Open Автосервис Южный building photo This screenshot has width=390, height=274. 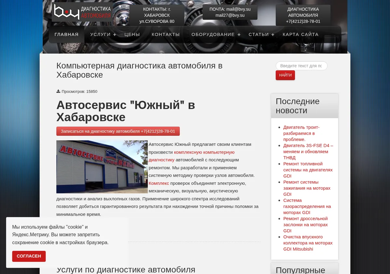102,167
